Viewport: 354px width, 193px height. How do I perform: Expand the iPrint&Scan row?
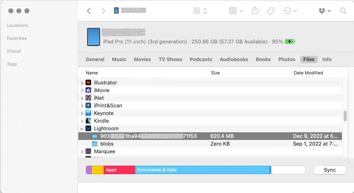pos(82,106)
